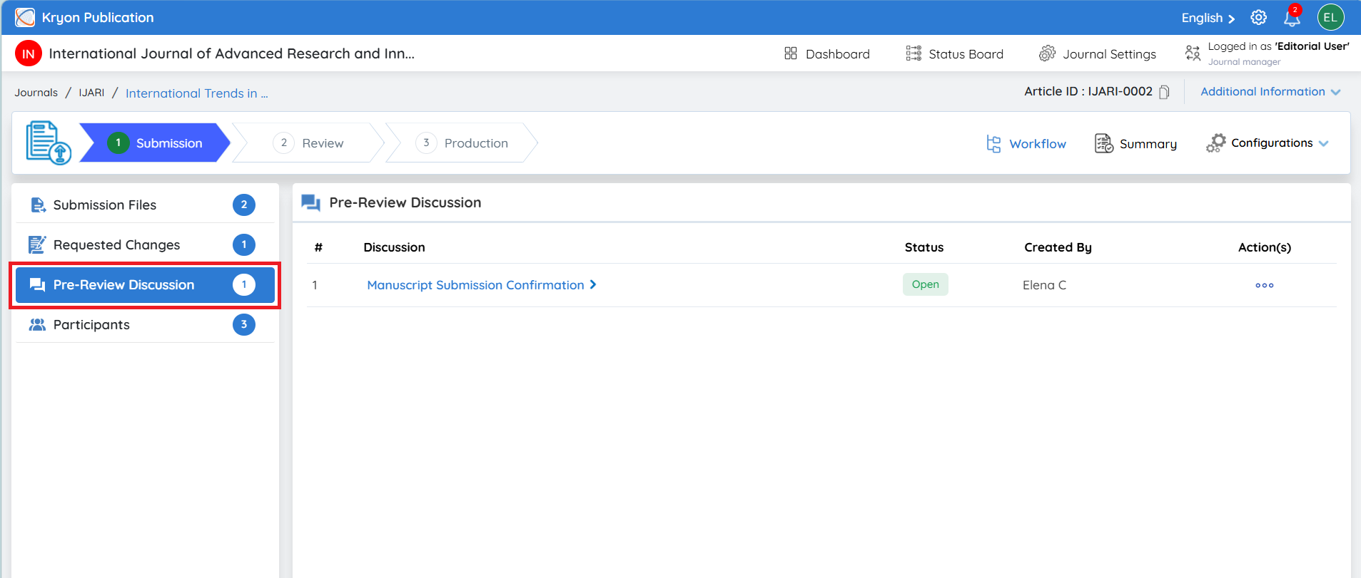1361x578 pixels.
Task: Click the IJARI breadcrumb
Action: coord(91,93)
